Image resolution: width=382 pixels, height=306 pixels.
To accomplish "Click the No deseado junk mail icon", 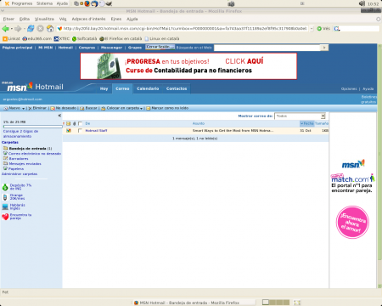I will (53, 108).
